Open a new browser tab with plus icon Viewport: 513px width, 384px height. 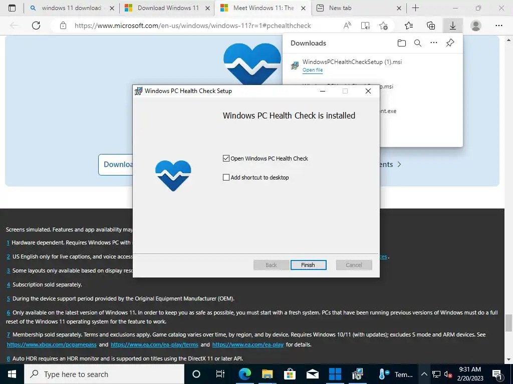pos(415,8)
